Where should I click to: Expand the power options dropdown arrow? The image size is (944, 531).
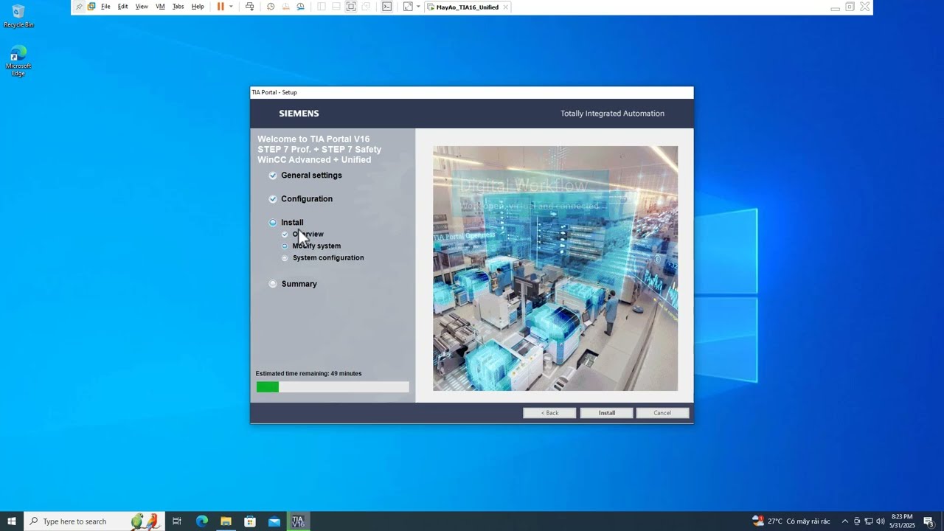pos(231,7)
